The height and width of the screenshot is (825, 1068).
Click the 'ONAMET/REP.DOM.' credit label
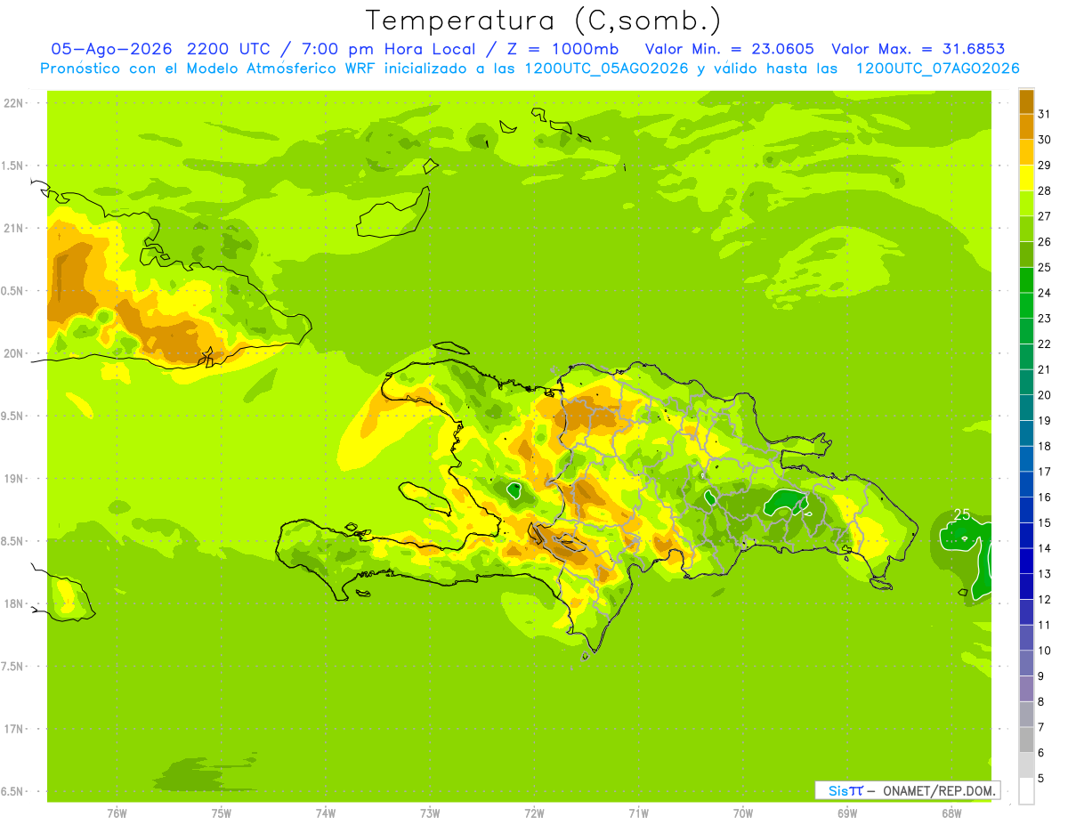(x=937, y=790)
